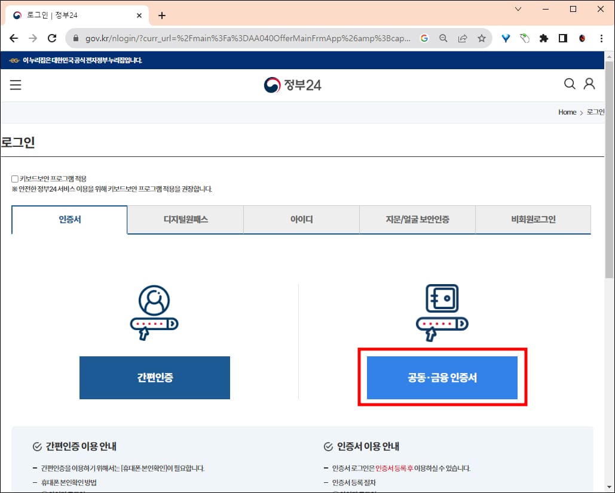Click the 간편인증 button
The width and height of the screenshot is (615, 493).
[154, 377]
